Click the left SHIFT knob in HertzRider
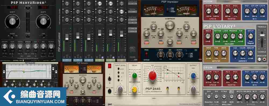The height and width of the screenshot is (106, 269). coord(12,21)
